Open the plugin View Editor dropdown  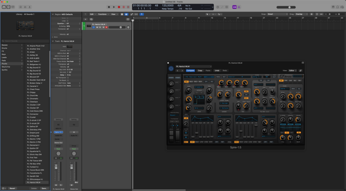[293, 71]
